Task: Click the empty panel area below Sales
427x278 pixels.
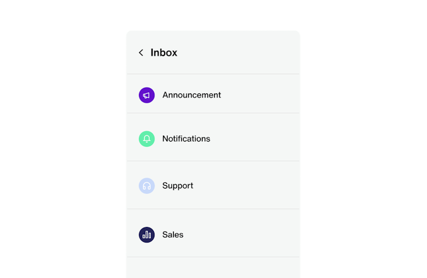Action: tap(212, 268)
